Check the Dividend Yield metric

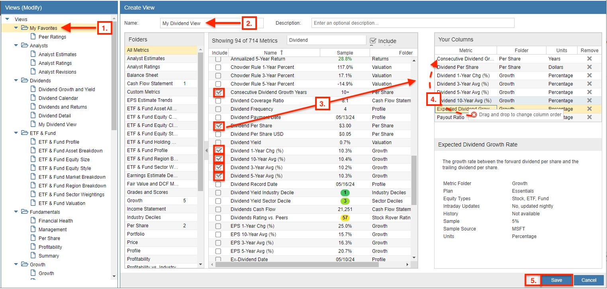(218, 143)
